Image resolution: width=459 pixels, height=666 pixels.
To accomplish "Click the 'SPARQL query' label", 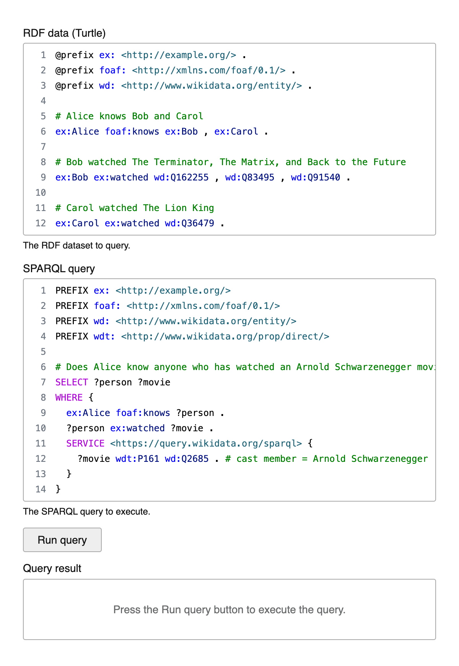I will [59, 269].
